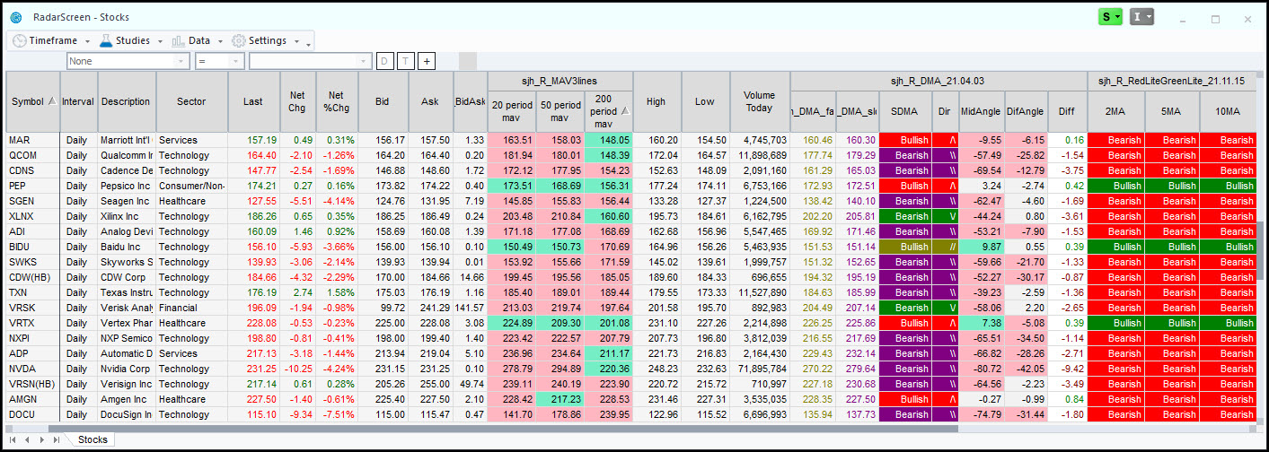This screenshot has width=1269, height=452.
Task: Click the green S symbol link button
Action: tap(1111, 17)
